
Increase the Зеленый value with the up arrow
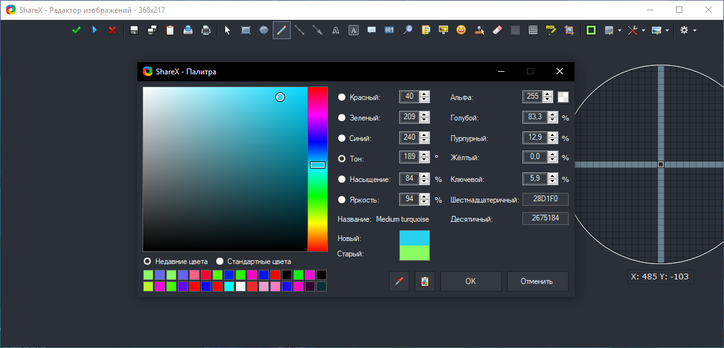click(x=424, y=115)
